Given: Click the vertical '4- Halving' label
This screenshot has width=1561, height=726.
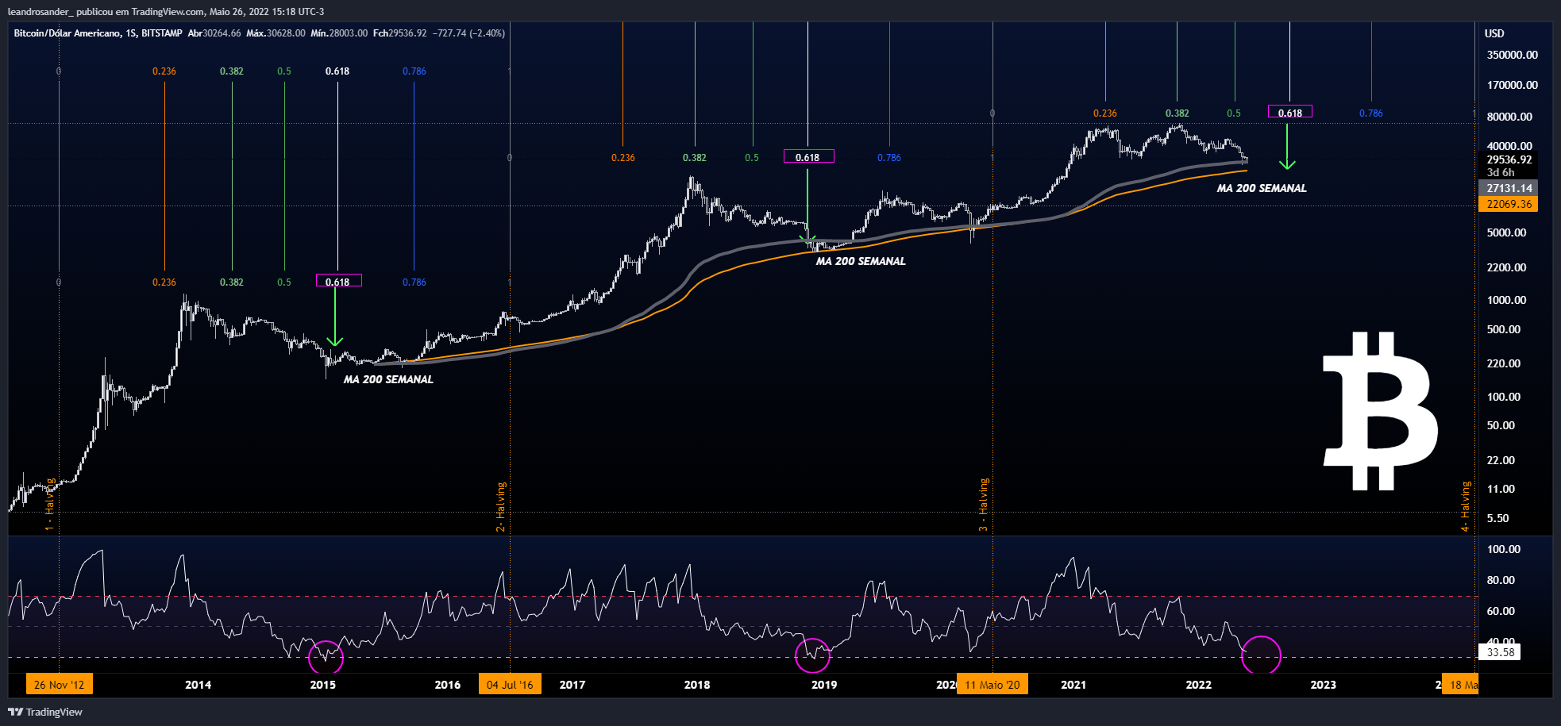Looking at the screenshot, I should tap(1466, 505).
